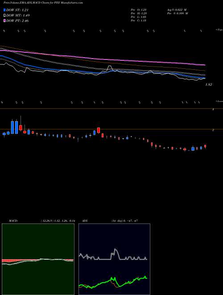223x295 pixels.
Task: Click the MACD '(12,26,9)' values text
Action: pyautogui.click(x=58, y=221)
